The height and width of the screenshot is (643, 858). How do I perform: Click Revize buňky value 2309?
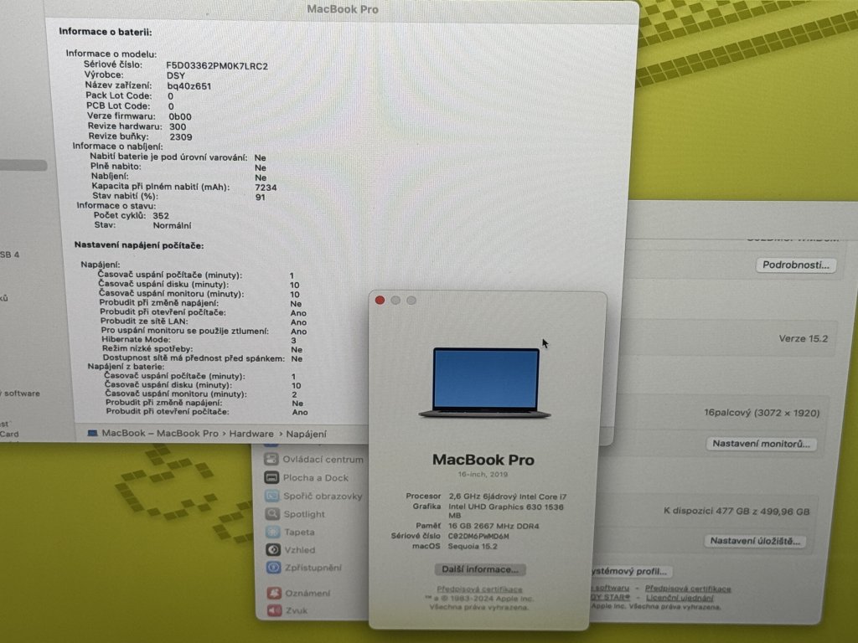pos(181,136)
